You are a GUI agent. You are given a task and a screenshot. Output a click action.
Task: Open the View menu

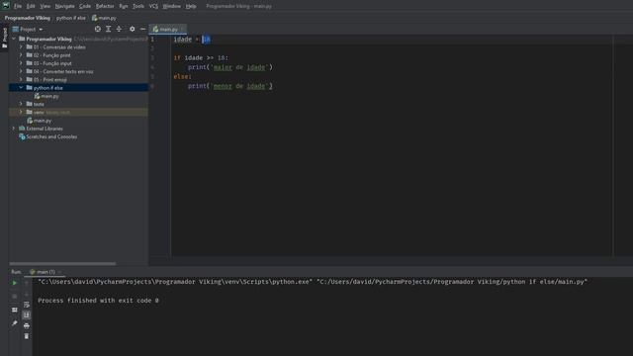pyautogui.click(x=45, y=6)
